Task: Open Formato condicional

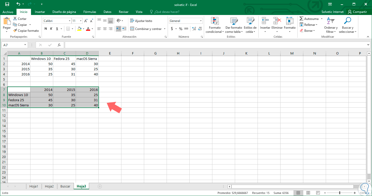Action: (x=215, y=25)
